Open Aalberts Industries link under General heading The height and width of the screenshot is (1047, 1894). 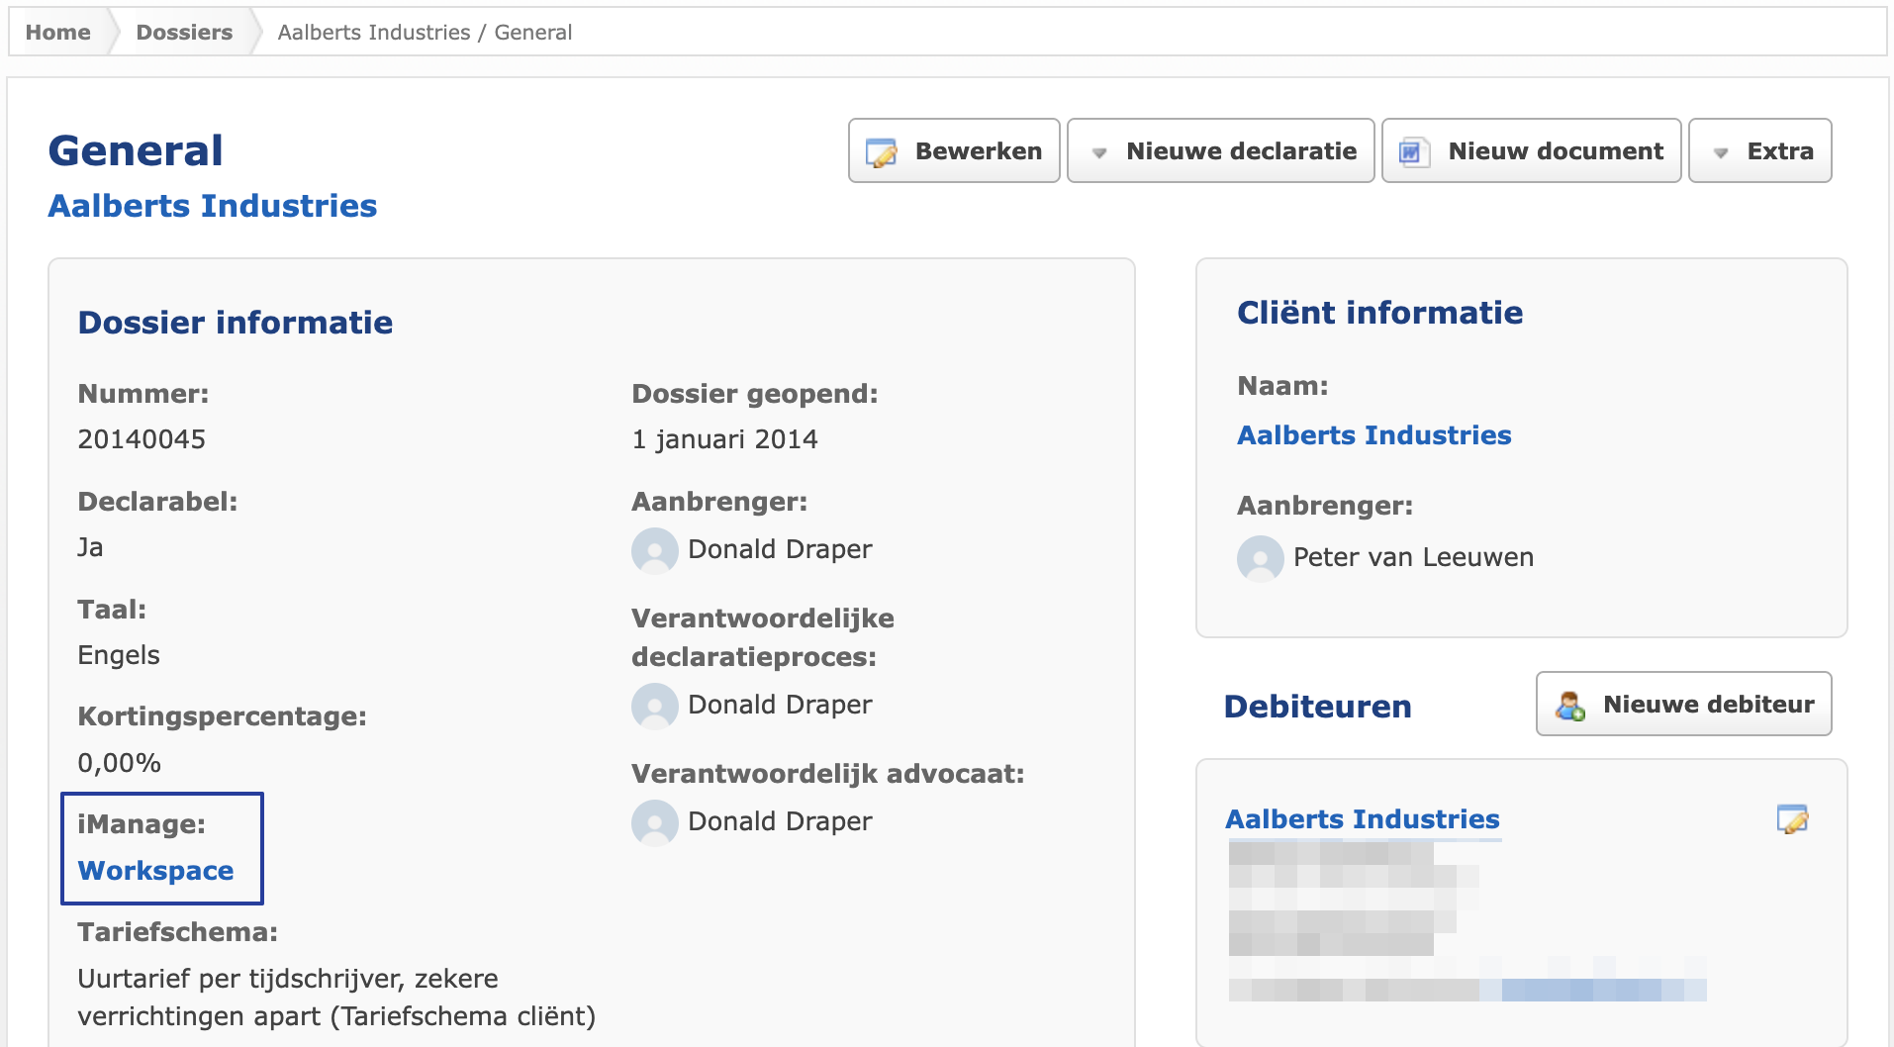point(213,206)
